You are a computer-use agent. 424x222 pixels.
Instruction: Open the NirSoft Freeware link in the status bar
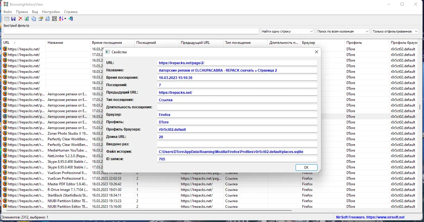pos(370,217)
